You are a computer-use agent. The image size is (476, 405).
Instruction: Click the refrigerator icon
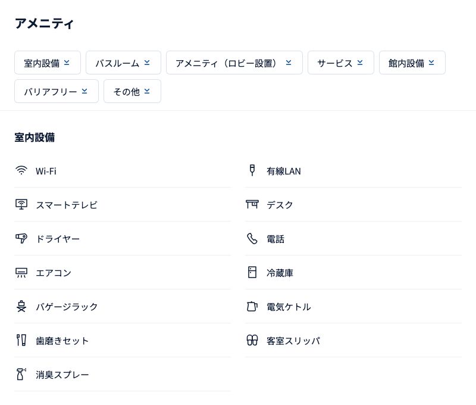[x=252, y=273]
